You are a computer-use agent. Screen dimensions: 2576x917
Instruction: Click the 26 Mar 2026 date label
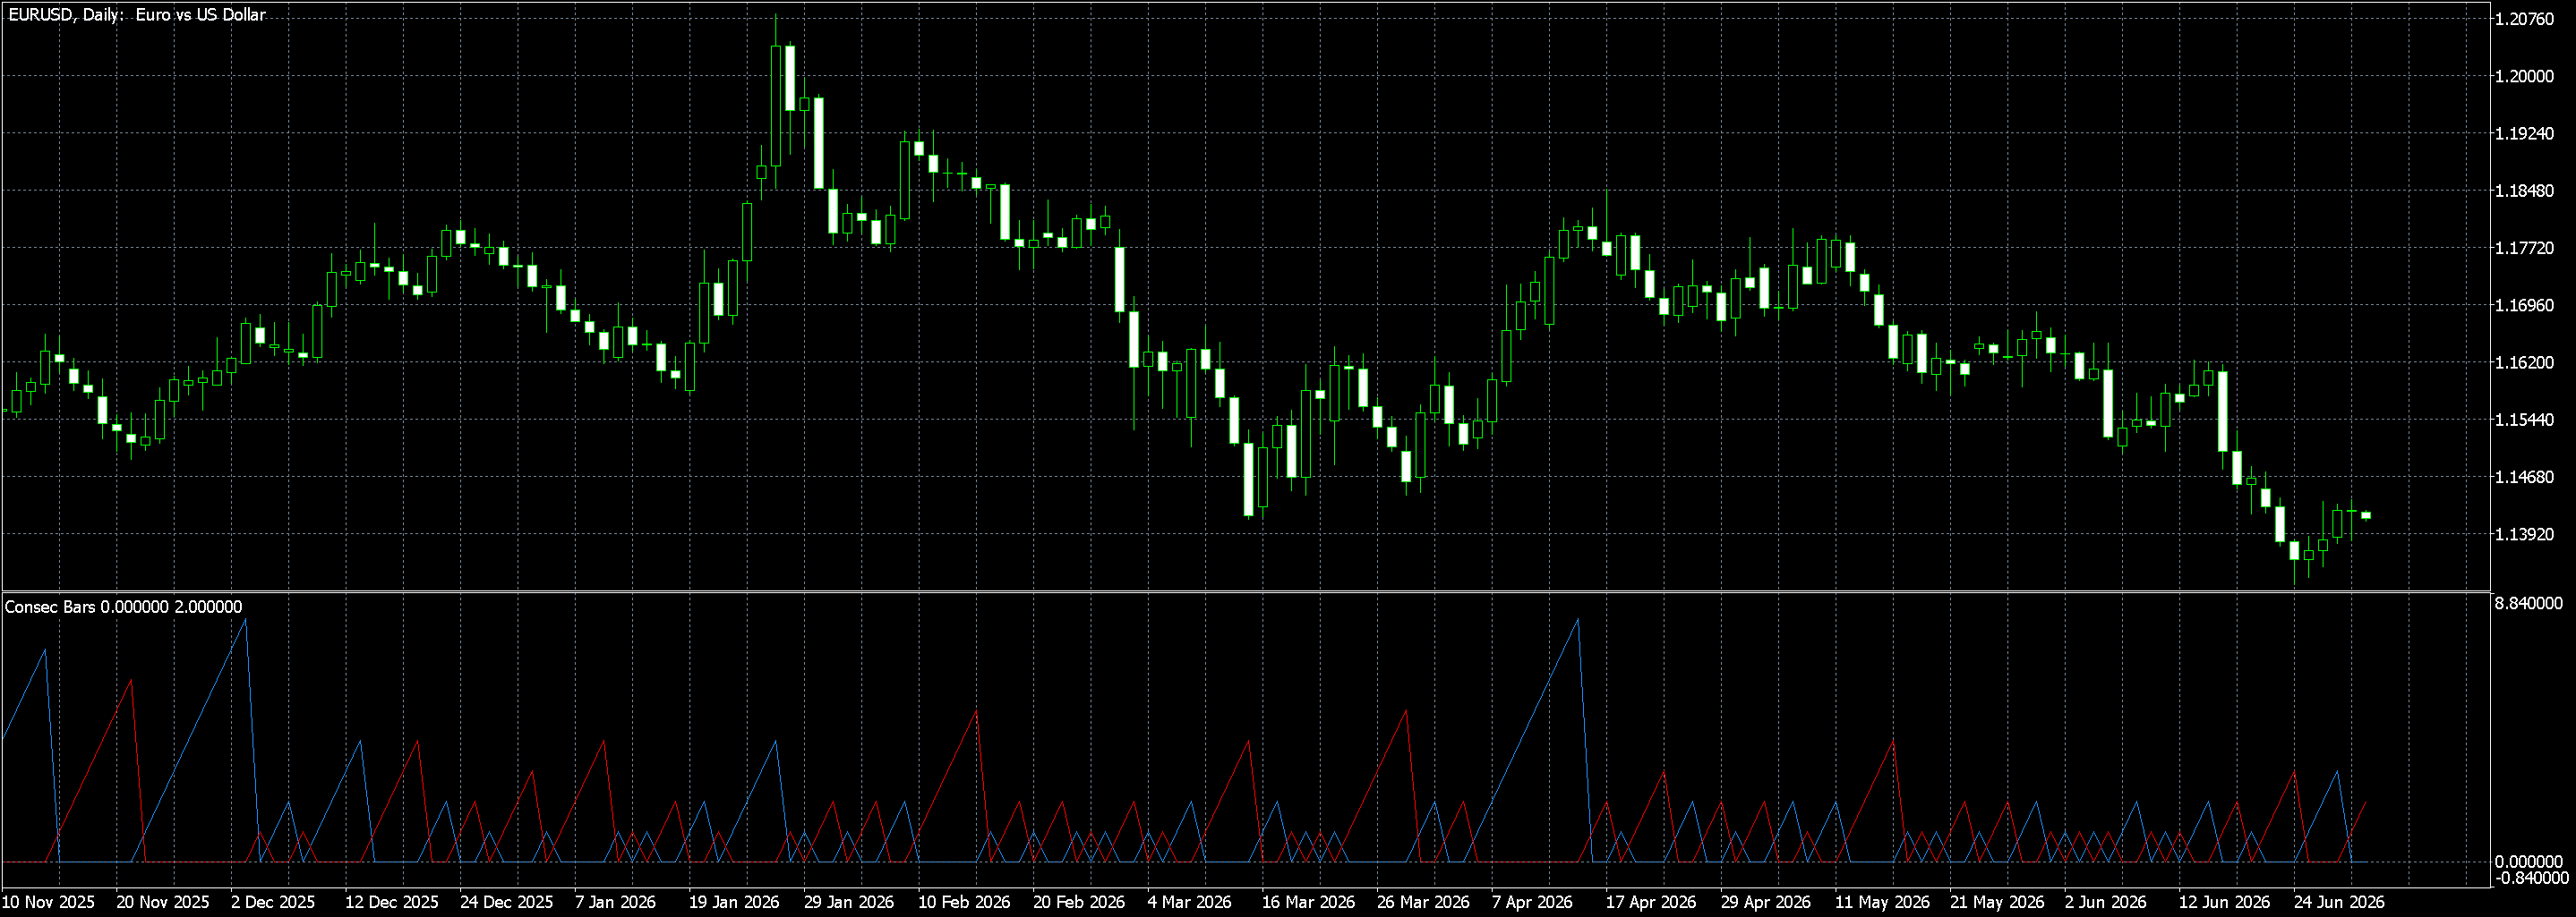[x=1423, y=902]
